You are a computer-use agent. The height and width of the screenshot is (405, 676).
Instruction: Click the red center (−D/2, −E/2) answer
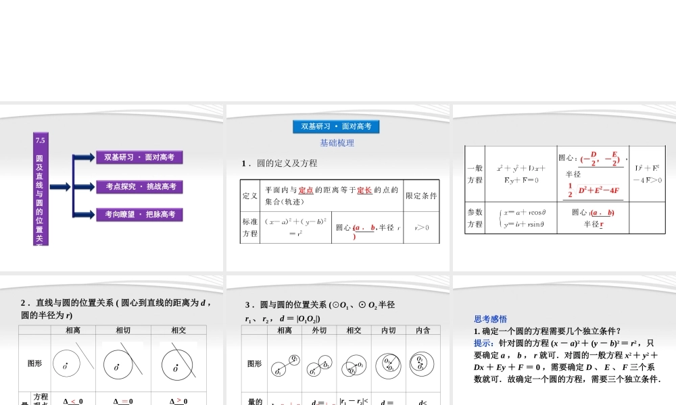pyautogui.click(x=600, y=159)
